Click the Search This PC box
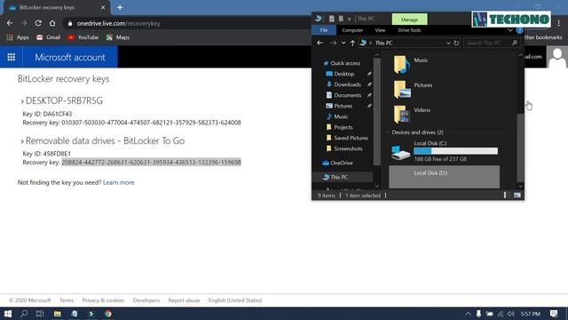Viewport: 568px width, 320px height. point(491,43)
